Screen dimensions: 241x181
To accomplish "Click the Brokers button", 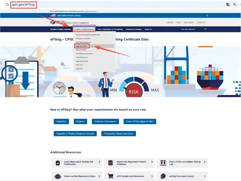I will (x=80, y=122).
